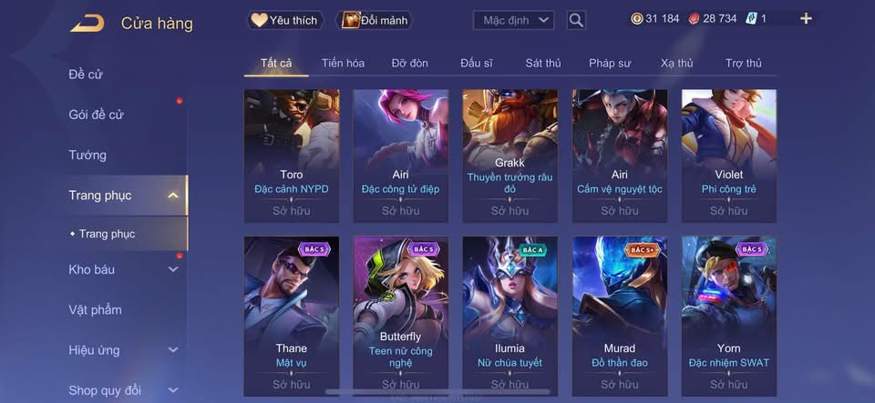875x403 pixels.
Task: Select Violet Phi công trẻ skin card
Action: [x=729, y=156]
